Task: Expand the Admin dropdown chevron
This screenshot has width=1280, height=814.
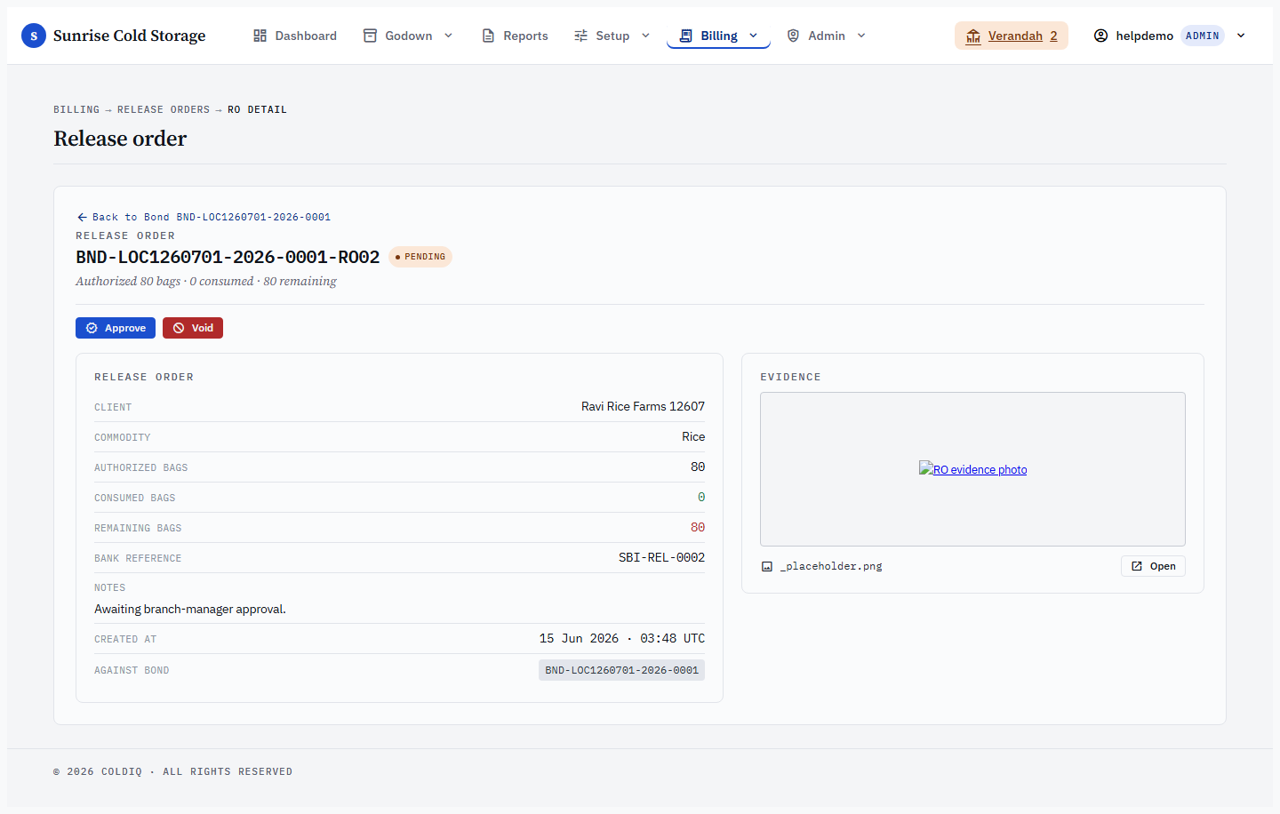Action: 861,36
